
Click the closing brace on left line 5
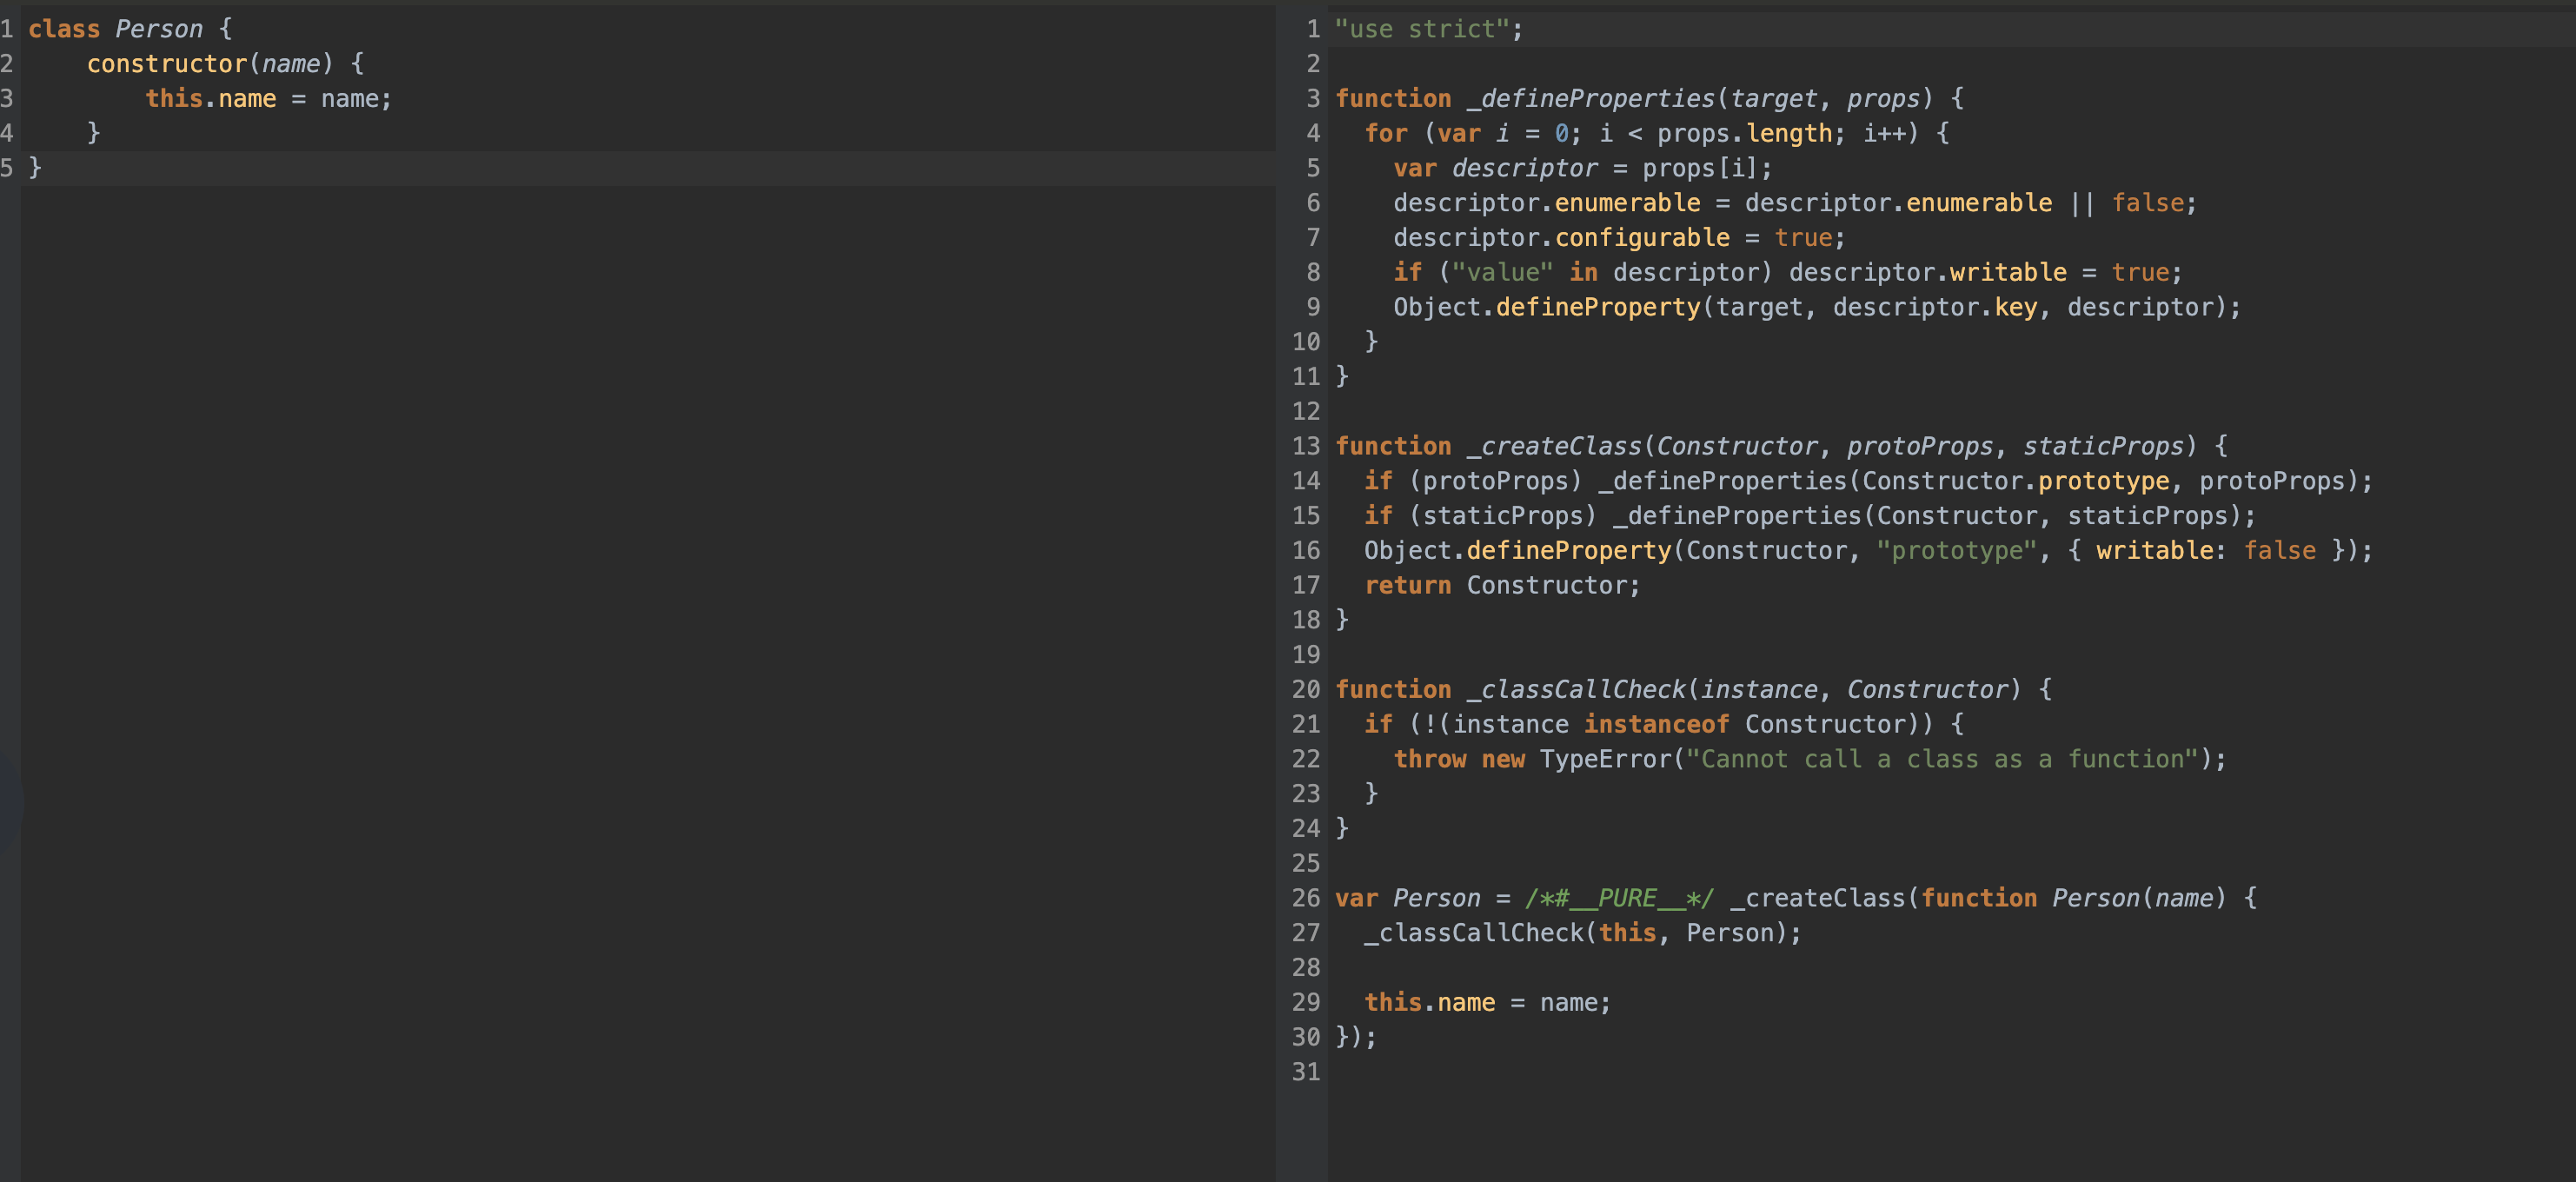point(35,168)
